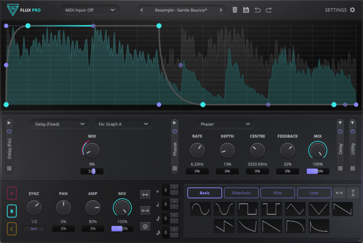Select the convex falloff curve shape
The height and width of the screenshot is (243, 363).
tap(295, 226)
